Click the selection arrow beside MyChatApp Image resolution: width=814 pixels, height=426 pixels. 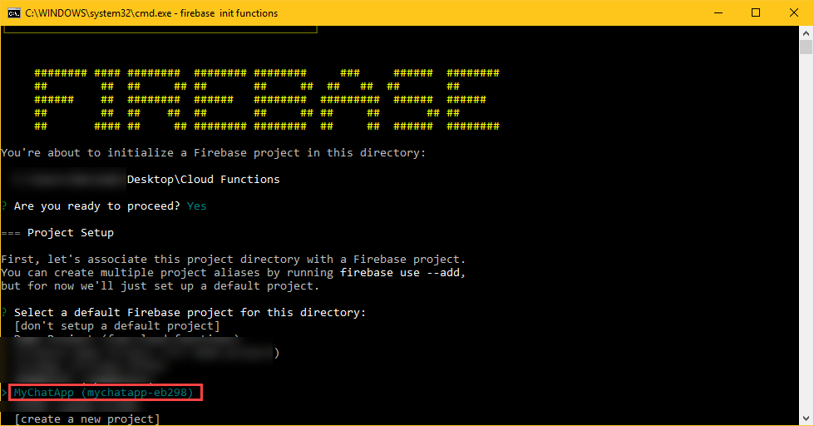click(x=5, y=392)
